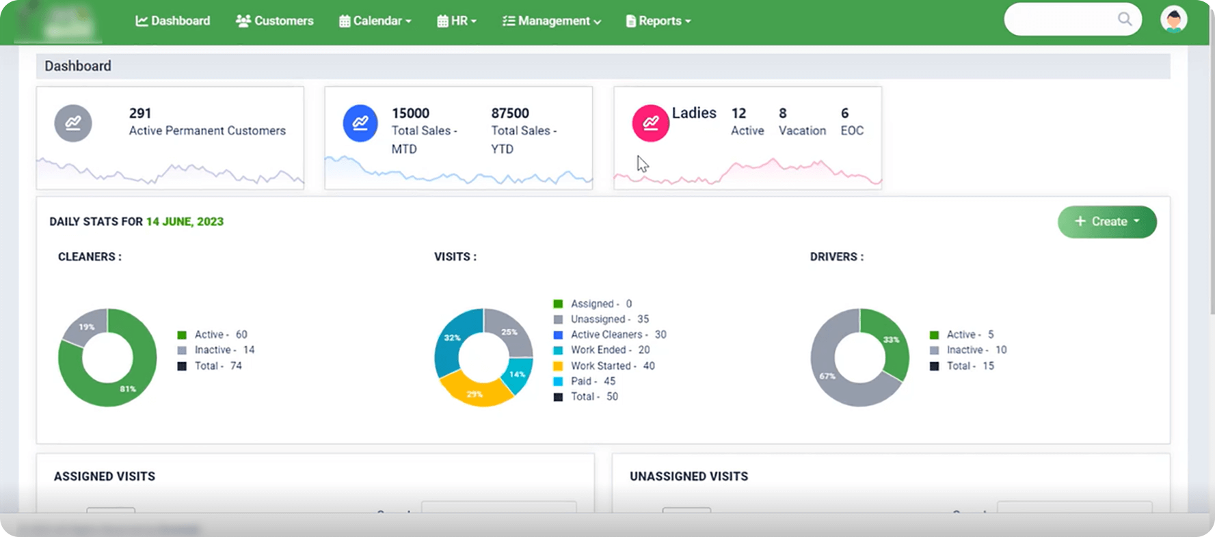Select yellow Work Started legend swatch
The width and height of the screenshot is (1215, 537).
pos(558,366)
